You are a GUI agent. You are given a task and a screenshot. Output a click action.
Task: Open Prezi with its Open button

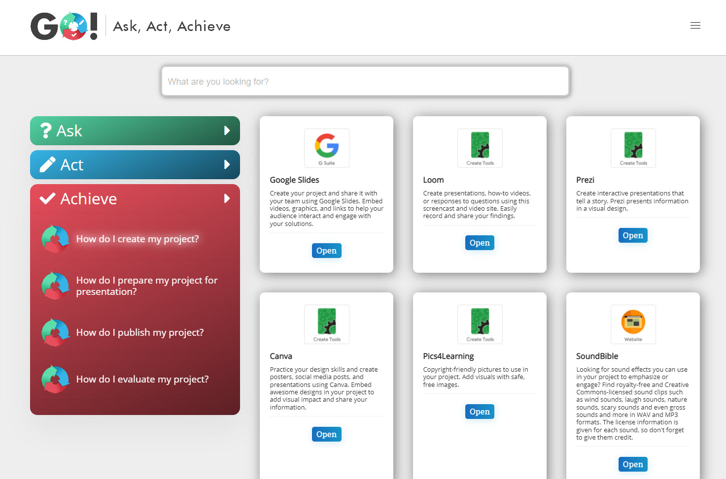click(x=633, y=235)
